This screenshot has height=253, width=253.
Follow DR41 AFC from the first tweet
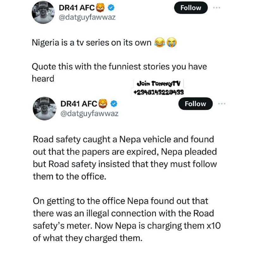click(191, 8)
